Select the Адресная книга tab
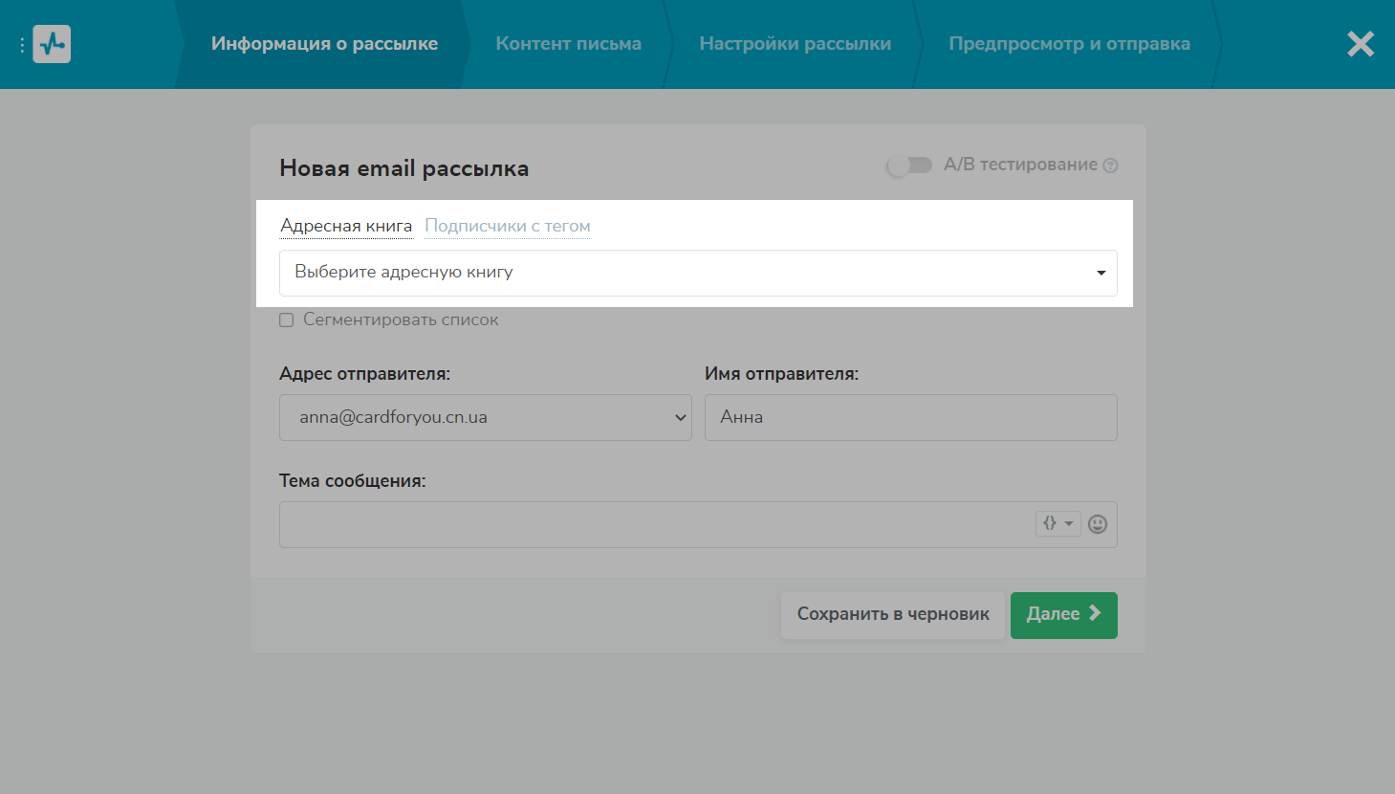 (346, 227)
